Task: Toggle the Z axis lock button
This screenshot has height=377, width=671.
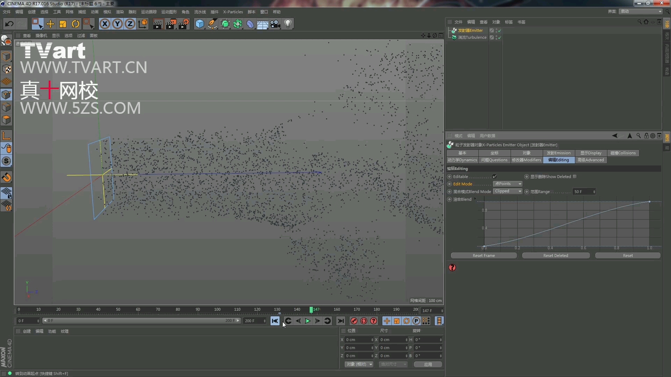Action: tap(130, 24)
